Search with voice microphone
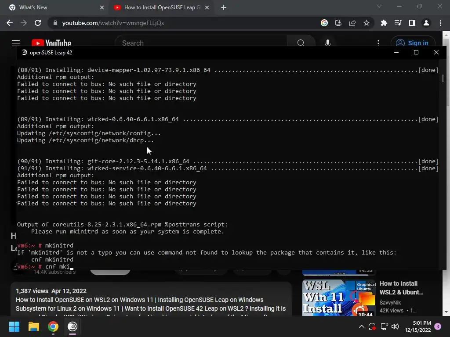 [328, 43]
